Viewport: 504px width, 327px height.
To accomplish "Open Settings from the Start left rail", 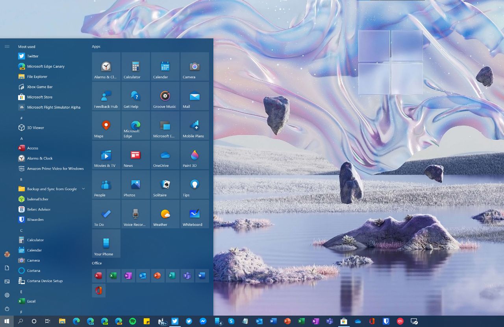I will pos(7,295).
